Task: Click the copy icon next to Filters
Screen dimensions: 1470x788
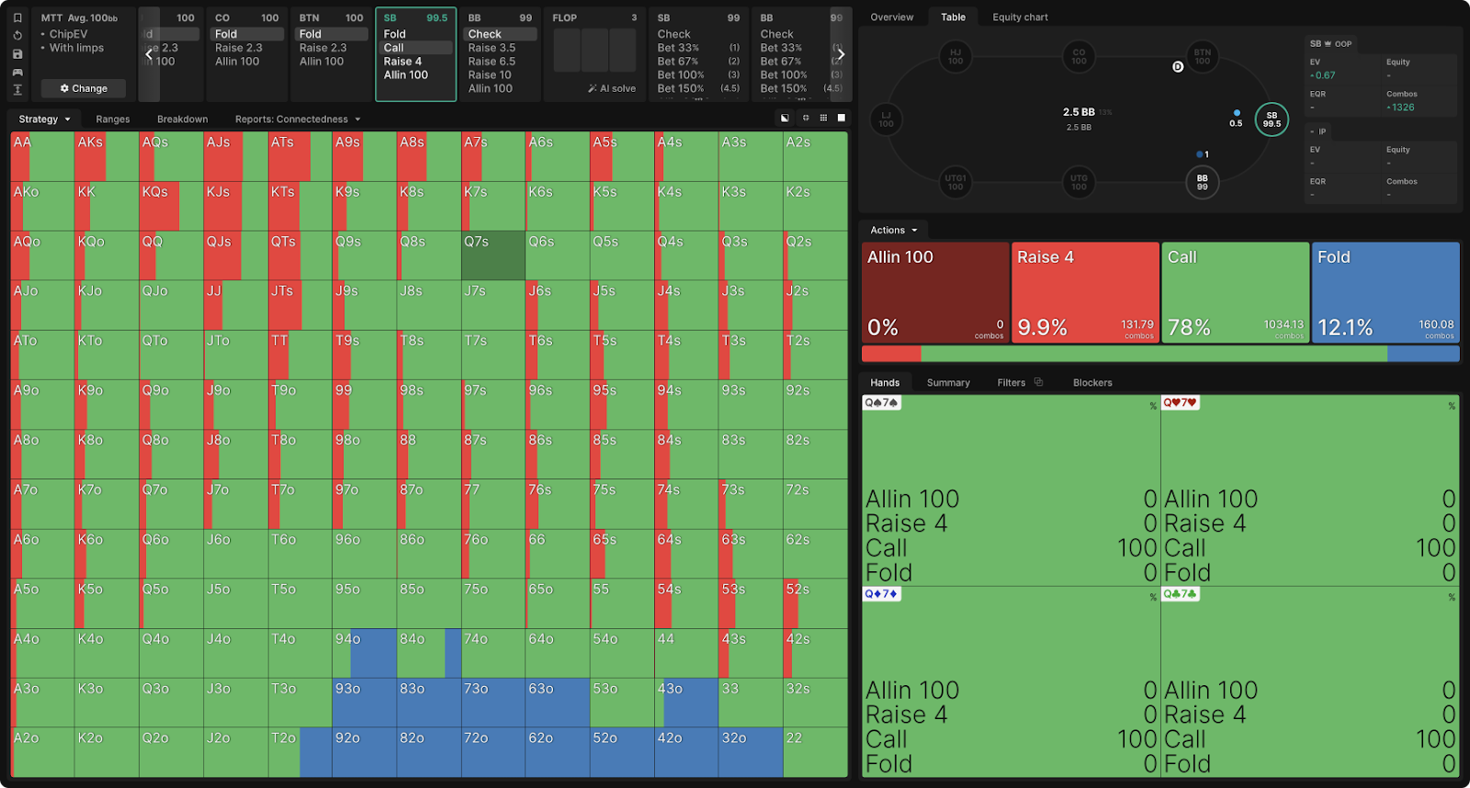Action: (1038, 382)
